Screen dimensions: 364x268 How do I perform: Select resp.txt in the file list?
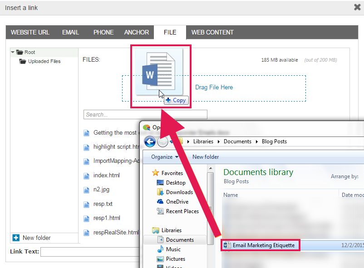pos(103,204)
